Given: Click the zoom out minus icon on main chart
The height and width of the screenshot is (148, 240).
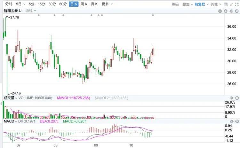Looking at the screenshot, I should click(x=220, y=11).
